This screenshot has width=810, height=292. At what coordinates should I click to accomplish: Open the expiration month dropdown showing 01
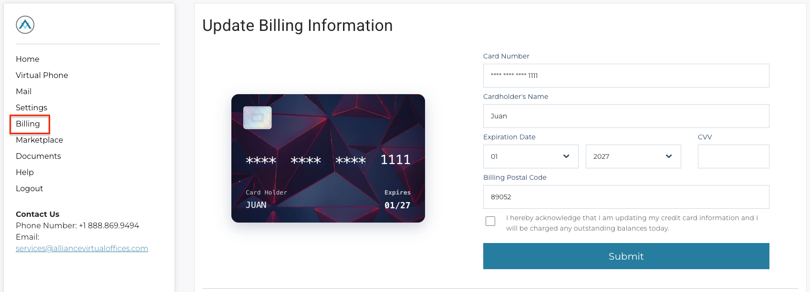pyautogui.click(x=531, y=156)
